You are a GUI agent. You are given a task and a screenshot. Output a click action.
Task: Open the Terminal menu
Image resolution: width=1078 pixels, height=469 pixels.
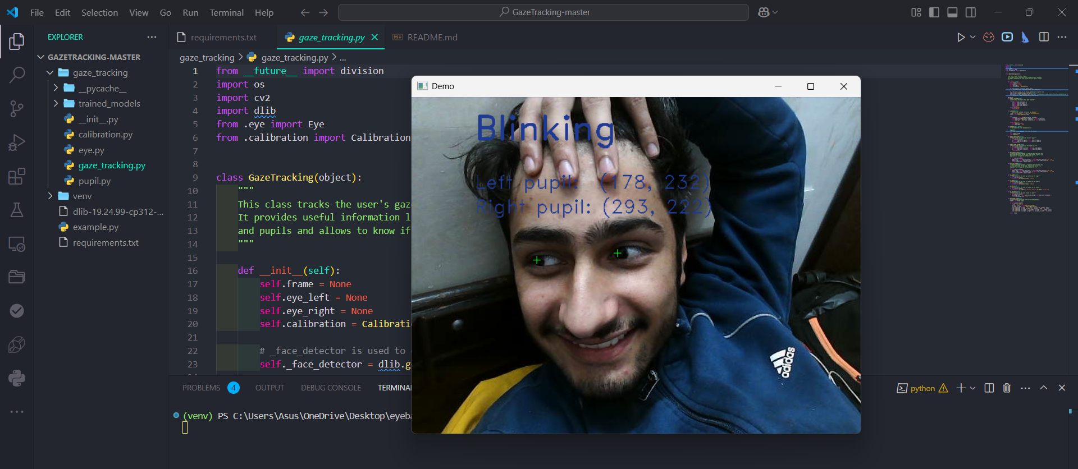pos(226,12)
